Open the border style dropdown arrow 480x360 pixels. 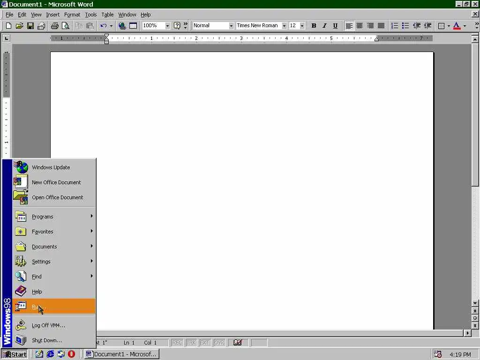click(449, 26)
